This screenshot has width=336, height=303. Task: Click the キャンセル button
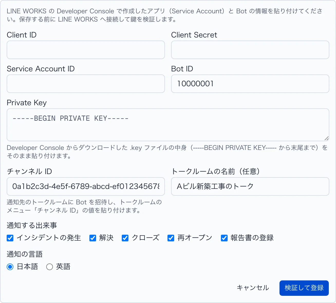[x=253, y=288]
